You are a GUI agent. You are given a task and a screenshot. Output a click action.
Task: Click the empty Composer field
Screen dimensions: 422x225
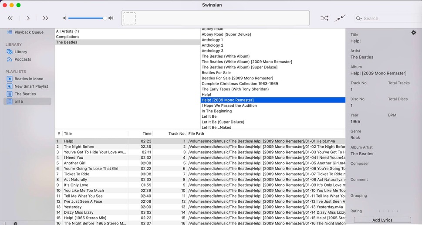tap(382, 170)
